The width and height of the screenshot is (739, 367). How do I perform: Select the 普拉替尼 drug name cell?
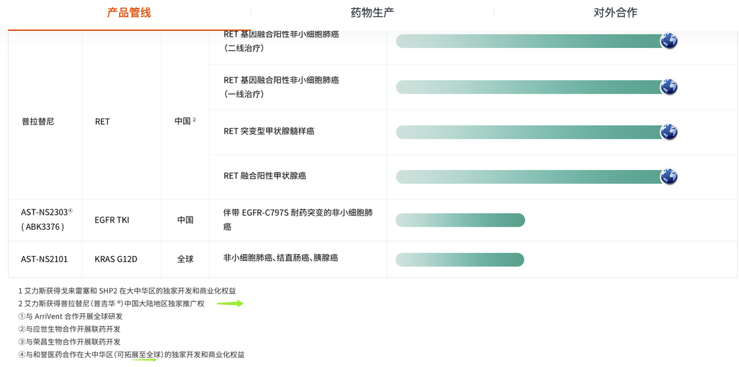point(38,121)
